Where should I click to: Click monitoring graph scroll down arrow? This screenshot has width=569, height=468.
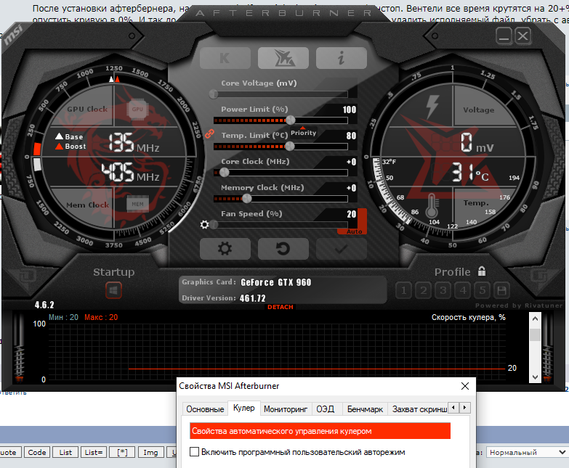point(535,377)
